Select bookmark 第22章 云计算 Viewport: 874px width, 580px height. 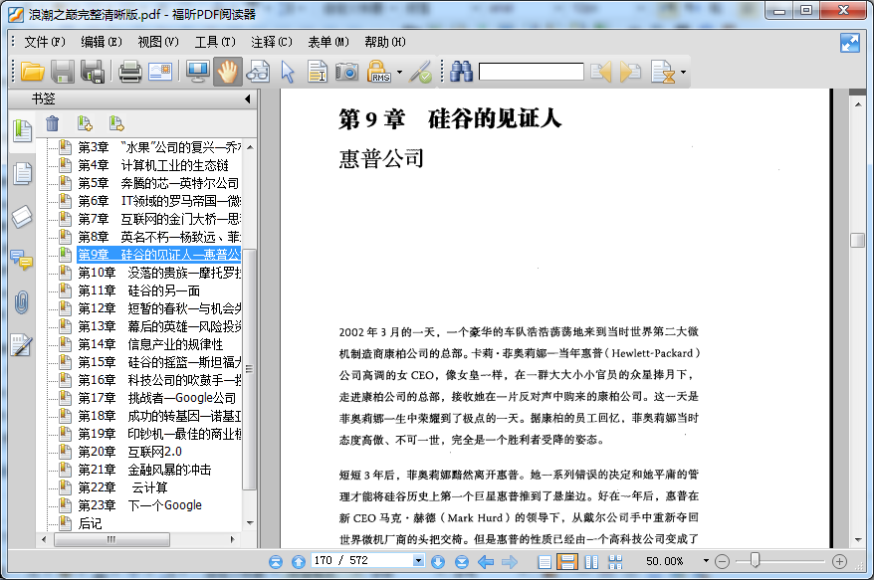pos(122,488)
